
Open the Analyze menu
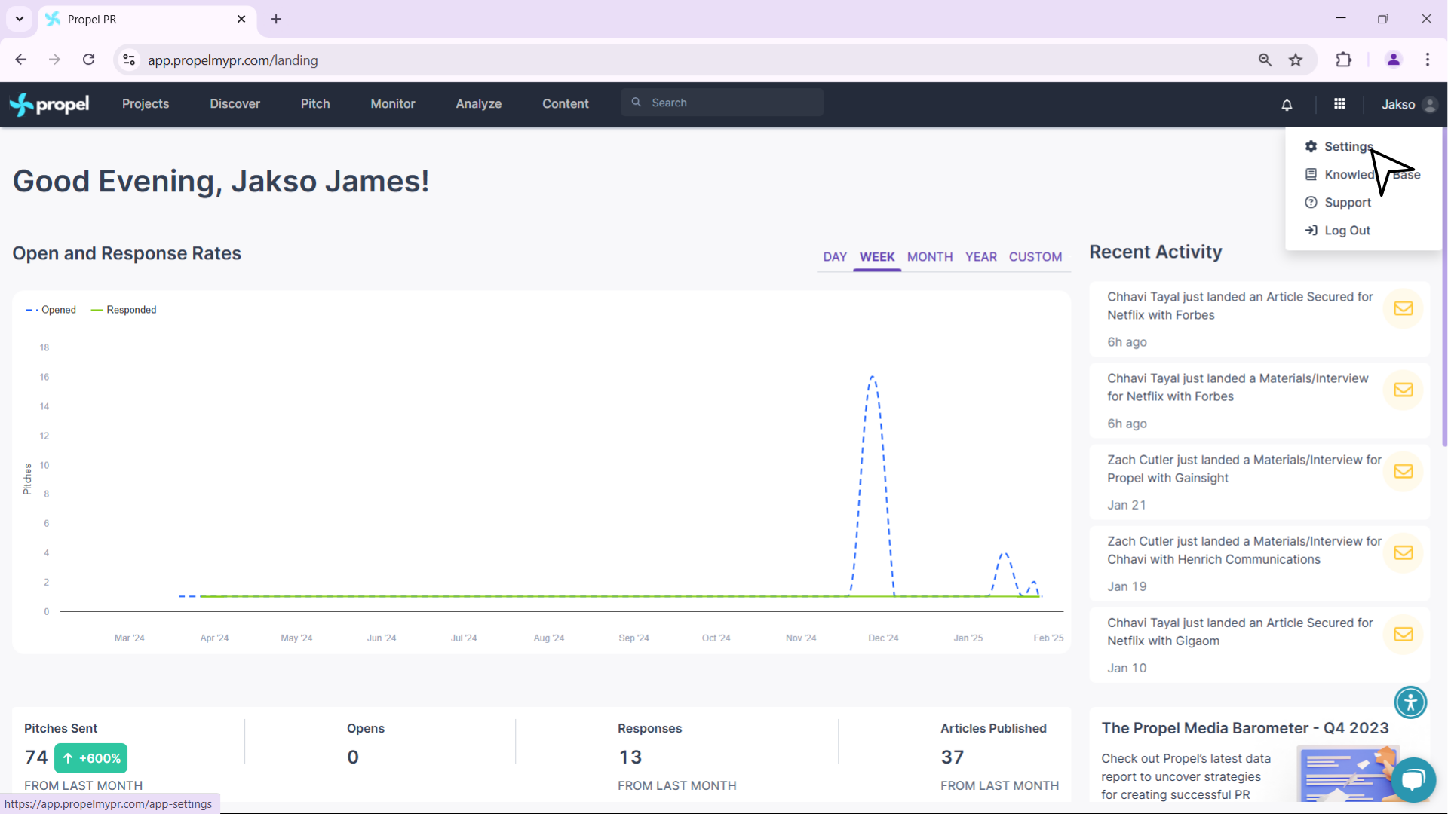478,104
